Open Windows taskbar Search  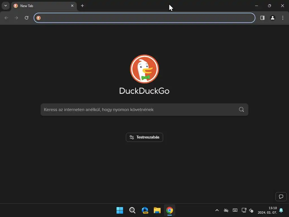[x=132, y=210]
